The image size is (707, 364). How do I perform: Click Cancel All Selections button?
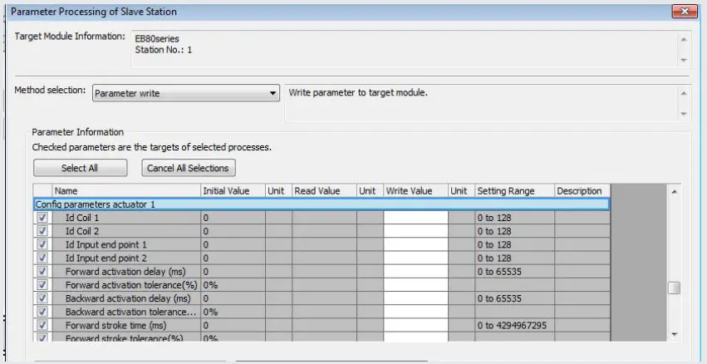188,168
